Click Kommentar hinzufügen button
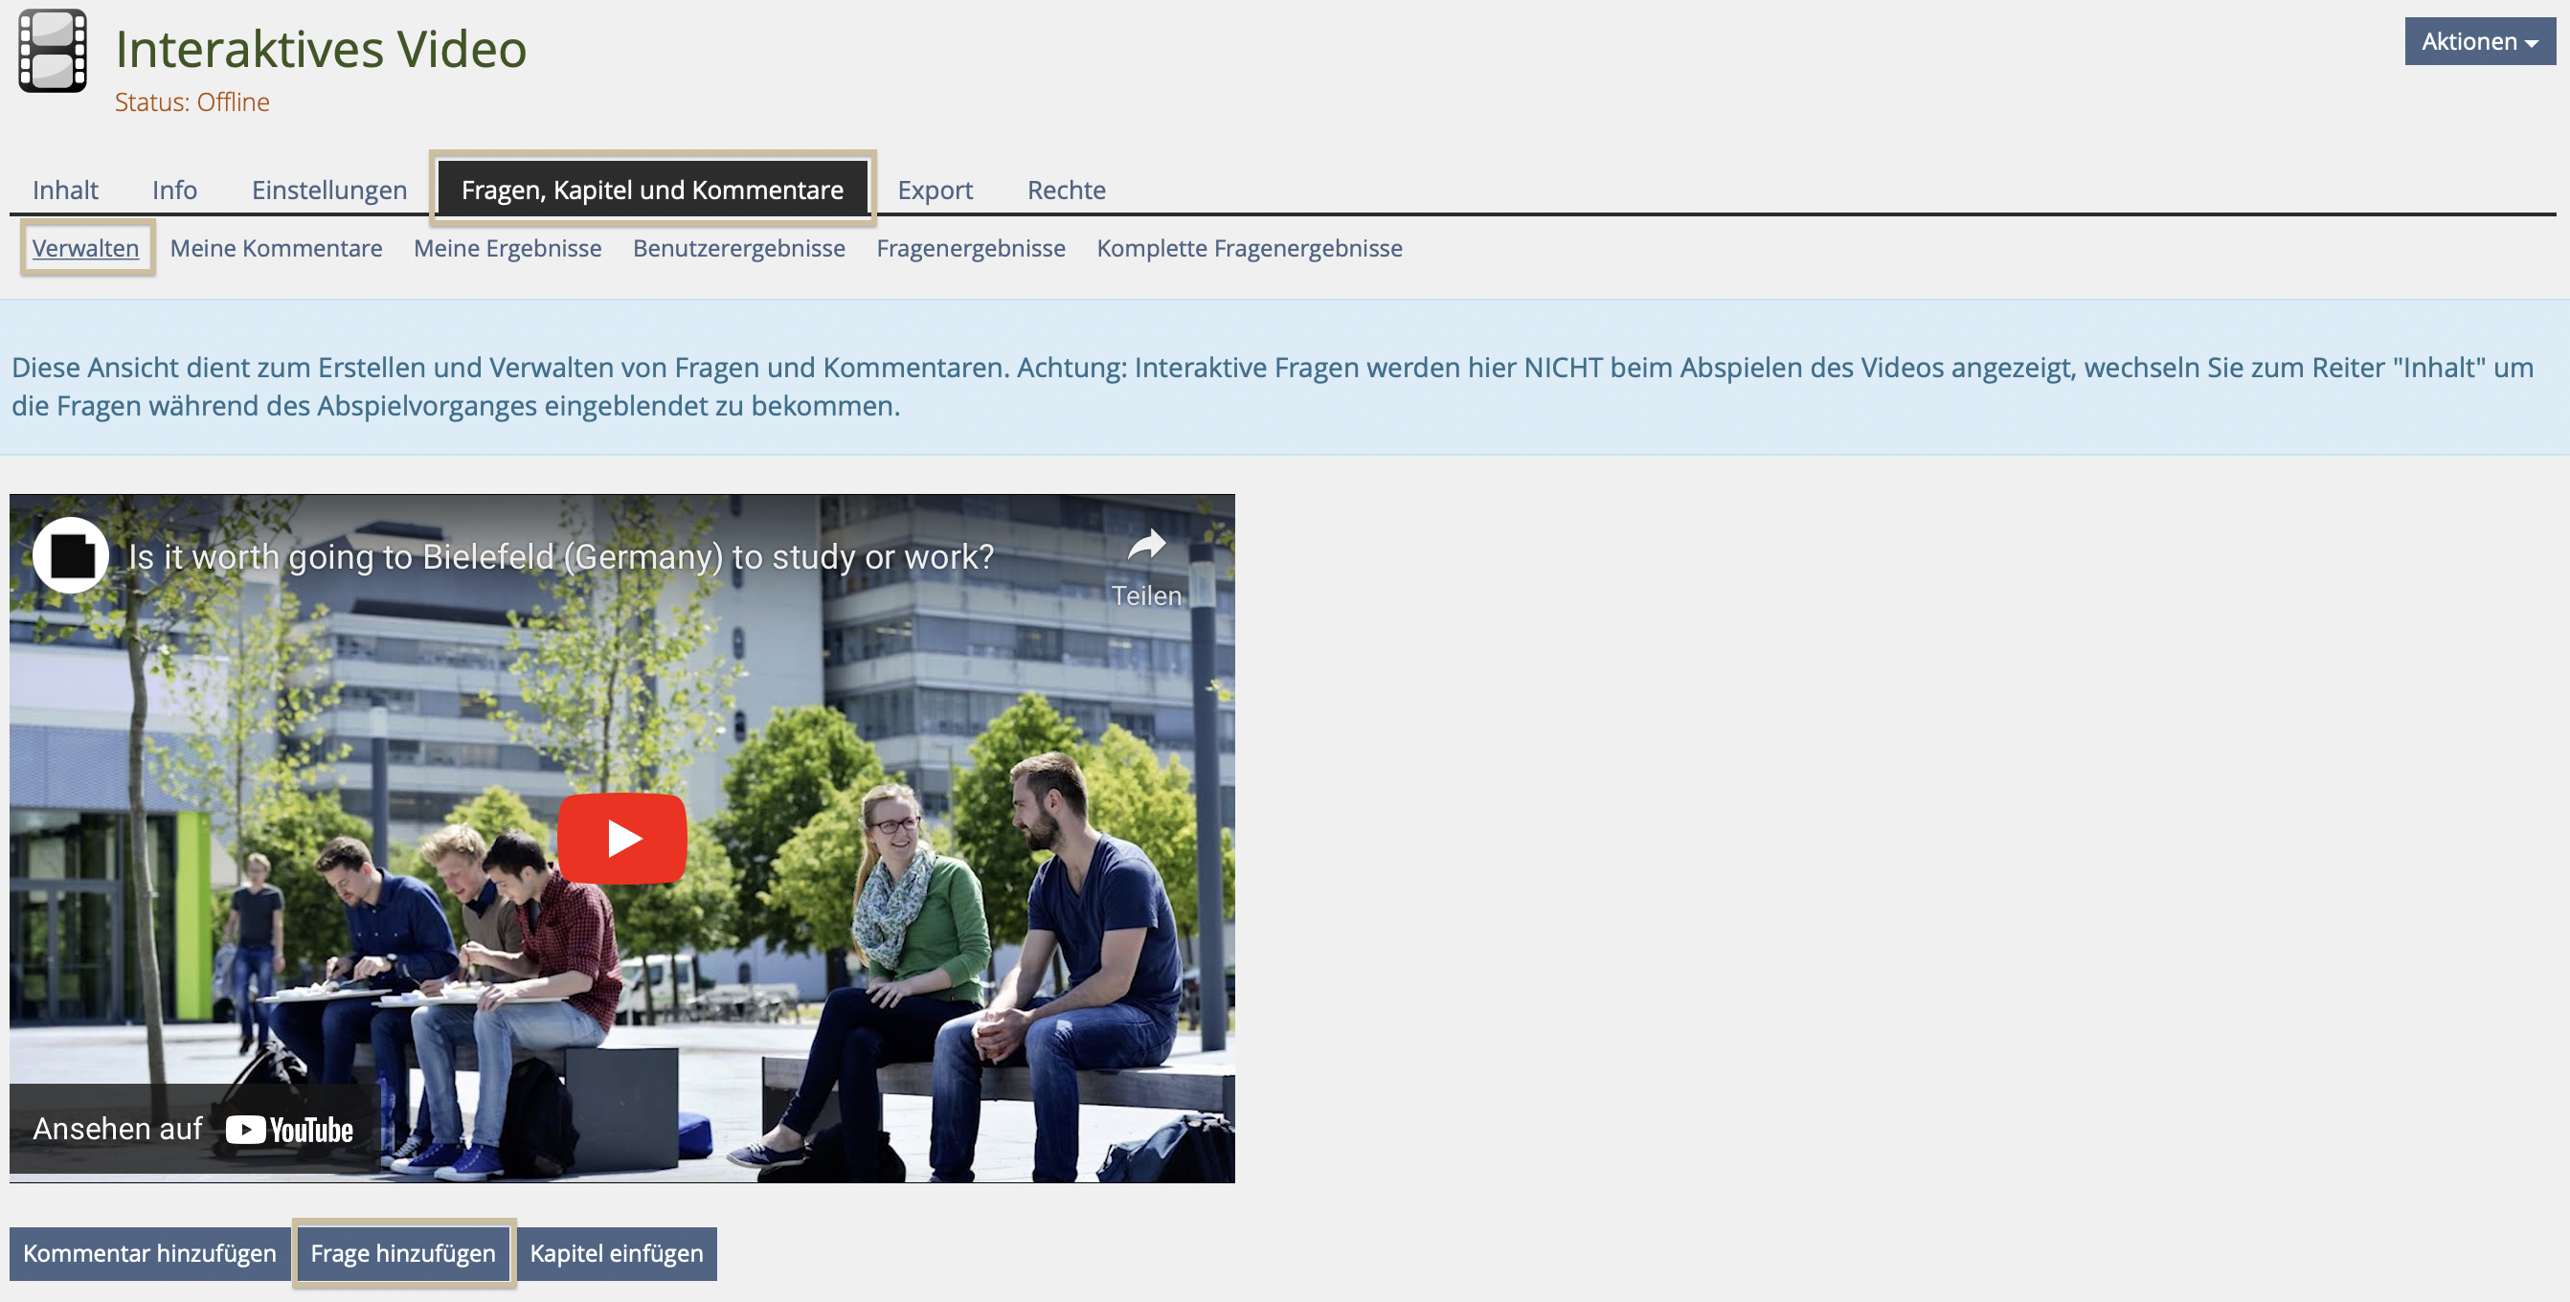This screenshot has height=1302, width=2570. (x=149, y=1253)
